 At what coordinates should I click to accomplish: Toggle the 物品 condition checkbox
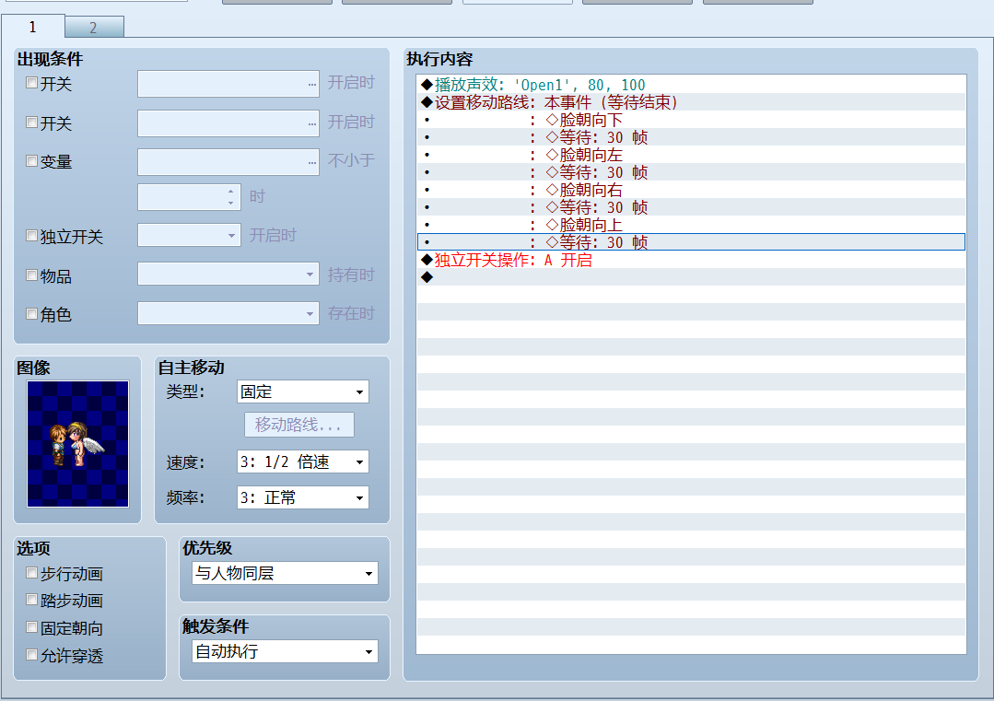[x=31, y=275]
